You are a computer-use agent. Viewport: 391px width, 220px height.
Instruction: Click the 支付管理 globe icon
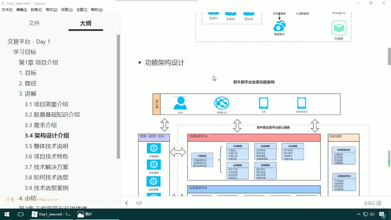[x=154, y=181]
